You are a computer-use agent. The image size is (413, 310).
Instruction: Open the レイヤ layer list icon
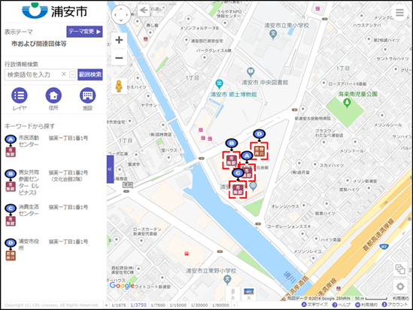(x=20, y=96)
